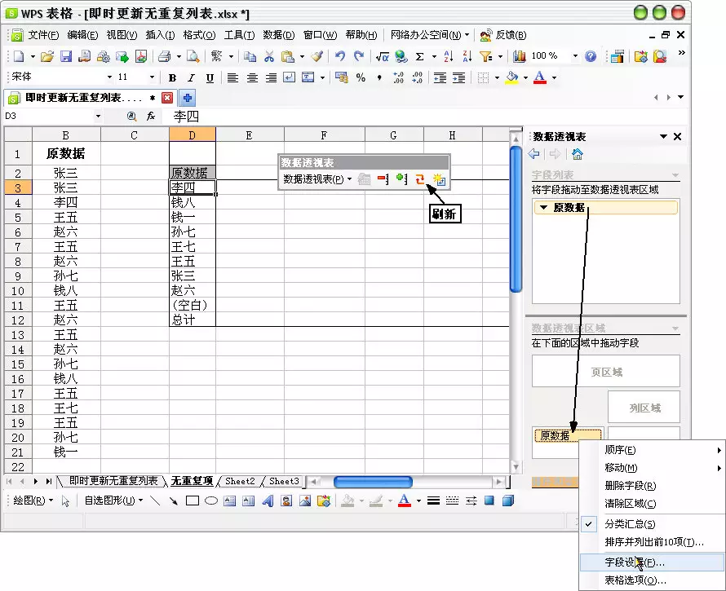The image size is (726, 591).
Task: Click the AutoSum sigma icon
Action: (419, 56)
